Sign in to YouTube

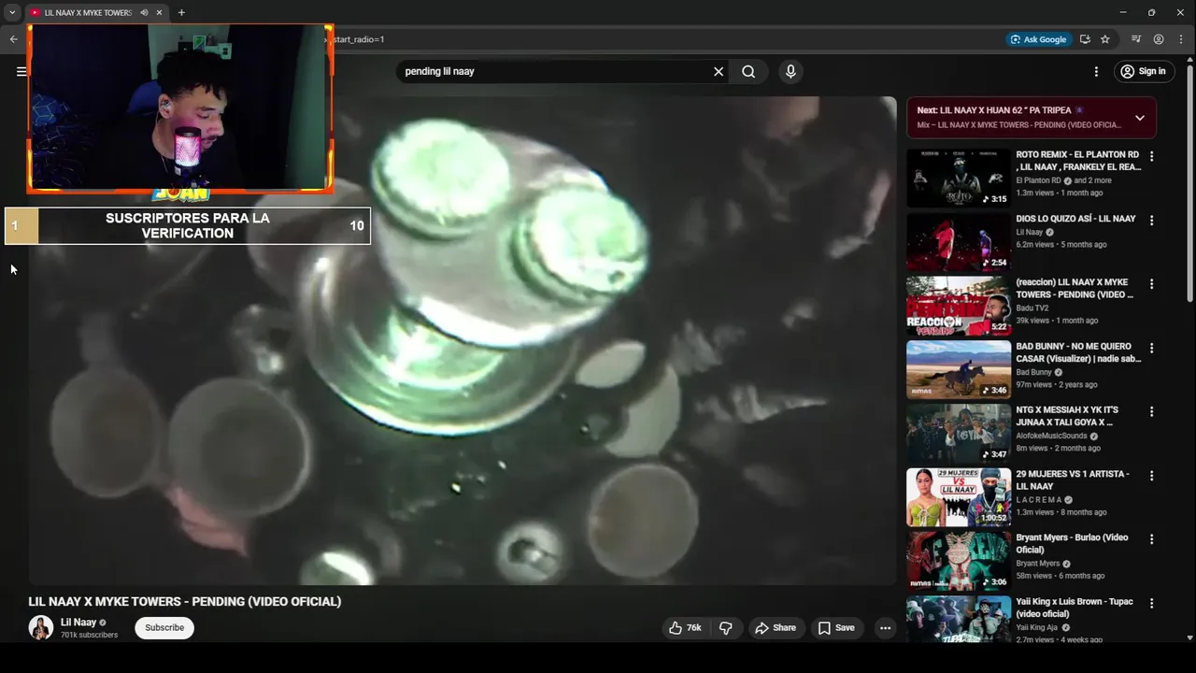(1144, 71)
